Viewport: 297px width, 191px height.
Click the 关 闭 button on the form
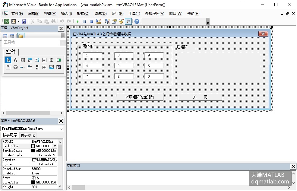(200, 97)
